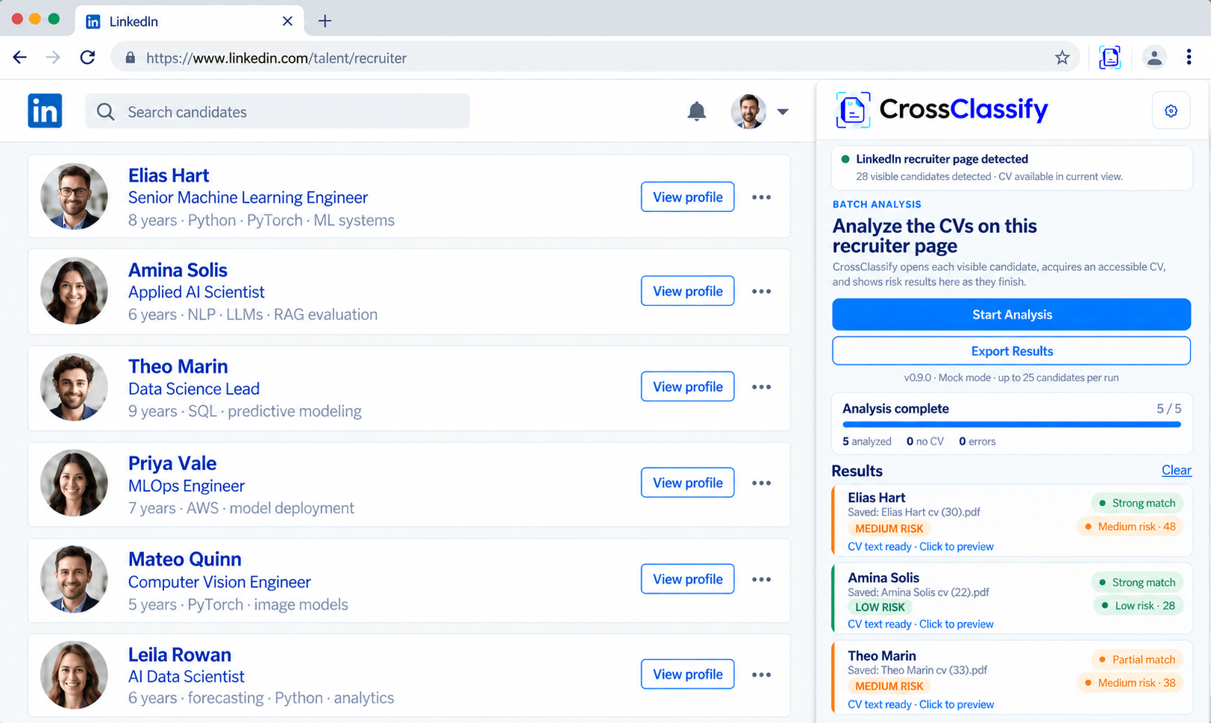Open Mateo Quinn candidate name link
Image resolution: width=1211 pixels, height=723 pixels.
click(184, 559)
